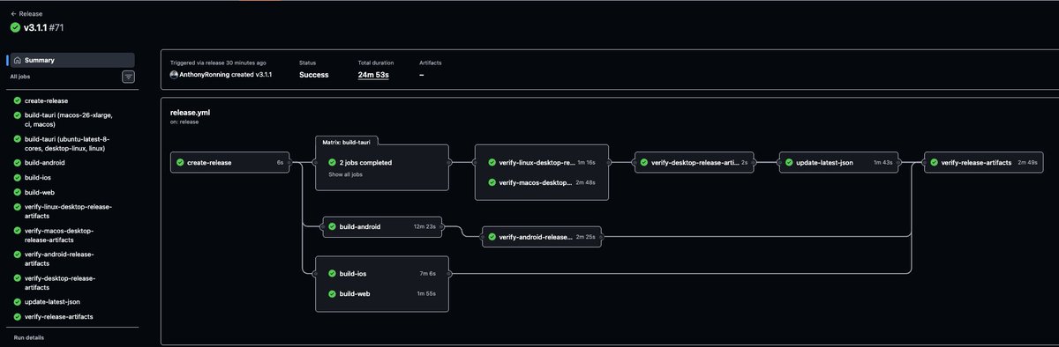Click the Run details heading
The width and height of the screenshot is (1059, 347).
tap(28, 337)
